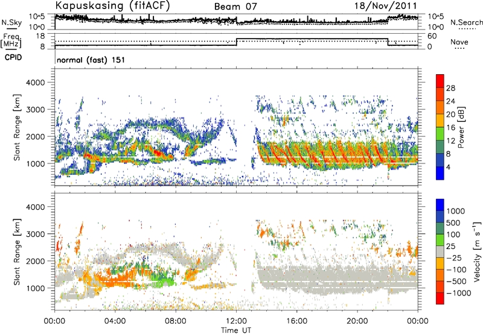Click the grey band in the Velocity colorbar
Image resolution: width=483 pixels, height=334 pixels.
click(x=440, y=251)
